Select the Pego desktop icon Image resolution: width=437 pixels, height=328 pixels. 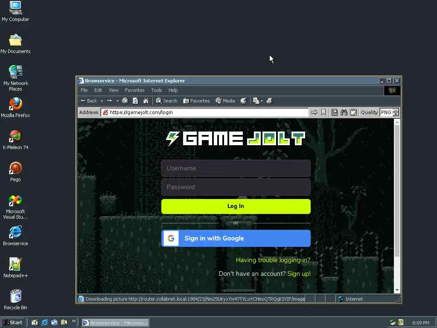[x=15, y=172]
